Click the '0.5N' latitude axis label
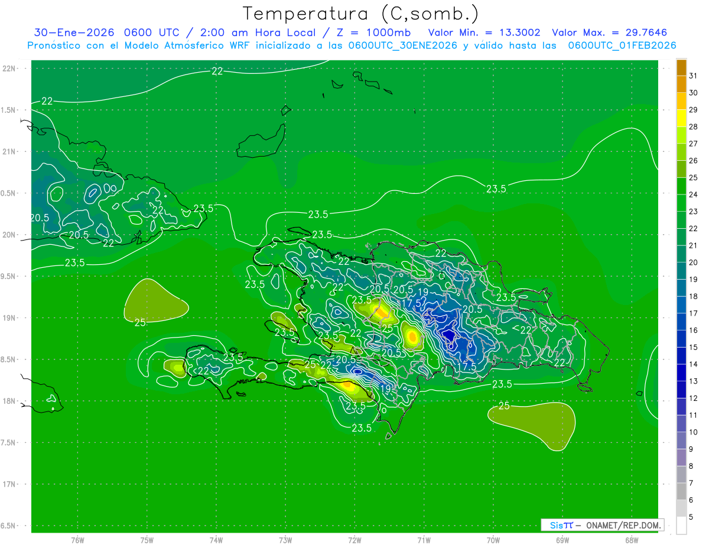709x548 pixels. point(9,193)
